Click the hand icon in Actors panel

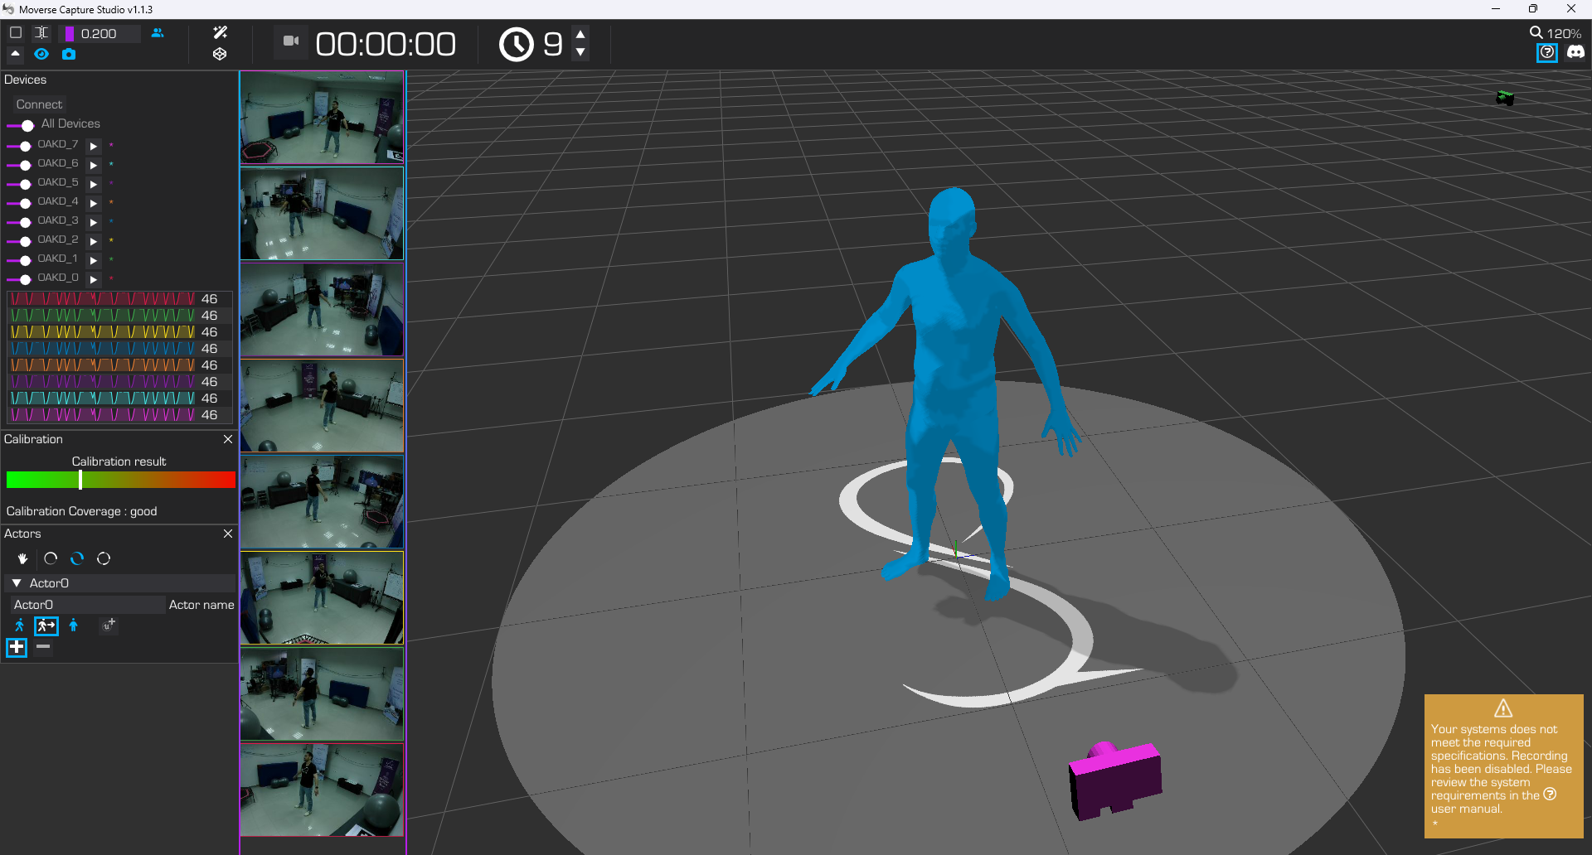coord(23,558)
